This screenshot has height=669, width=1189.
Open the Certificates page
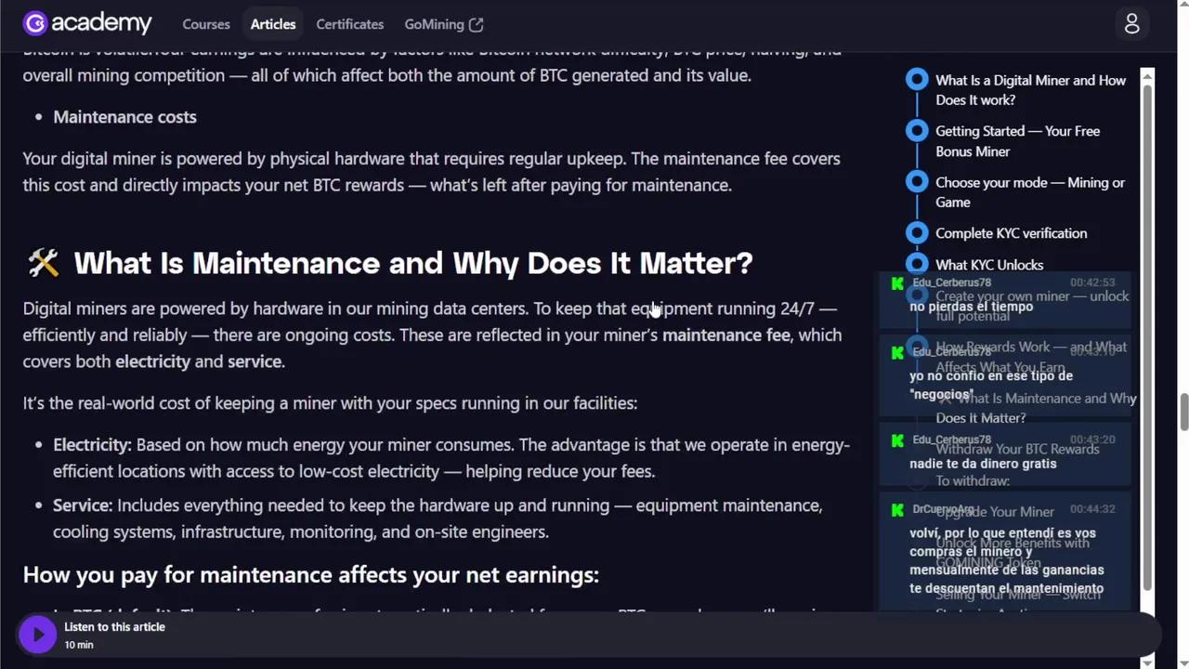(x=349, y=24)
